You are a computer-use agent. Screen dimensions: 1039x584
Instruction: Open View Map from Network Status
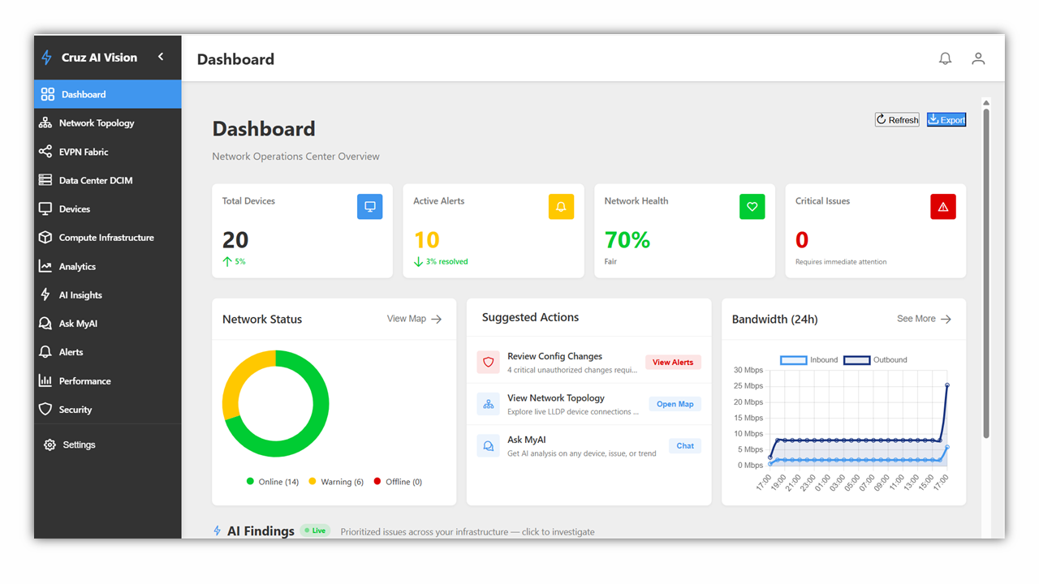pyautogui.click(x=414, y=319)
